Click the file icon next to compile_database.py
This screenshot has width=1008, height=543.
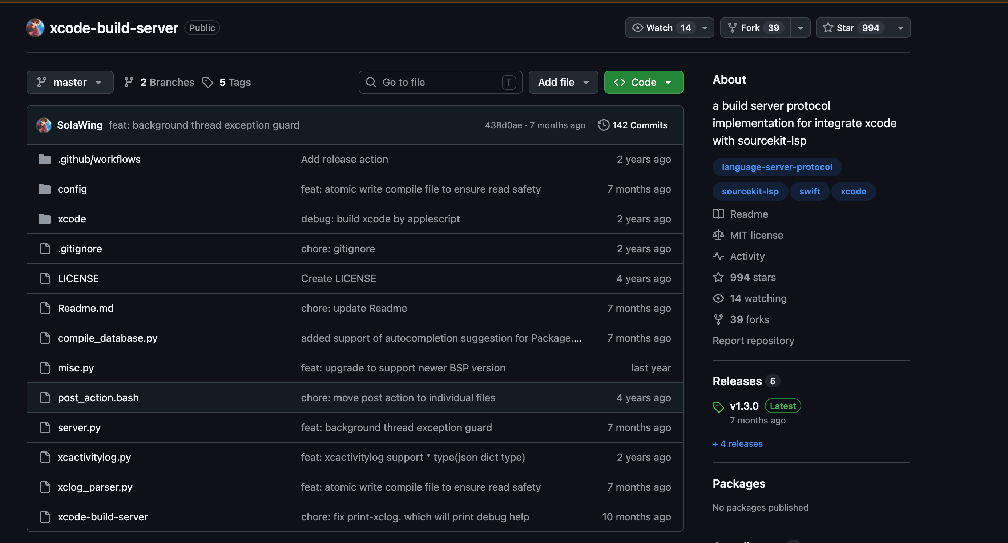click(45, 338)
